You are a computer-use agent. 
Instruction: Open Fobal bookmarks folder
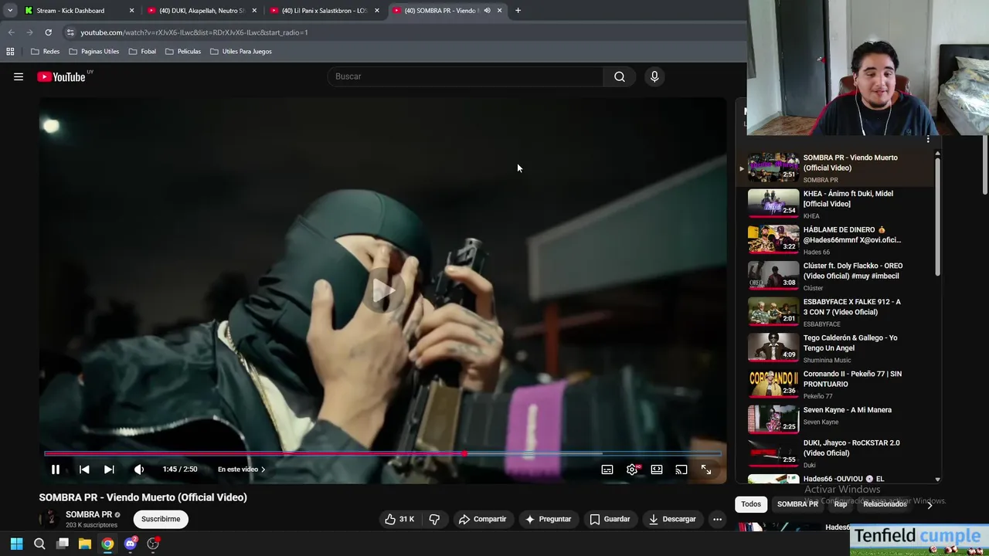click(142, 52)
